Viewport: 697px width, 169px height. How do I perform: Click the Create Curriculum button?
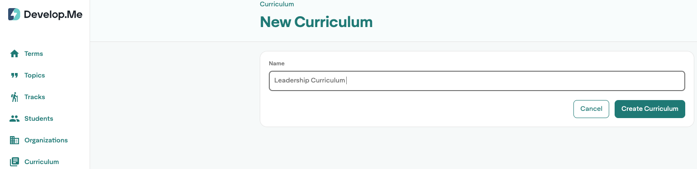649,109
